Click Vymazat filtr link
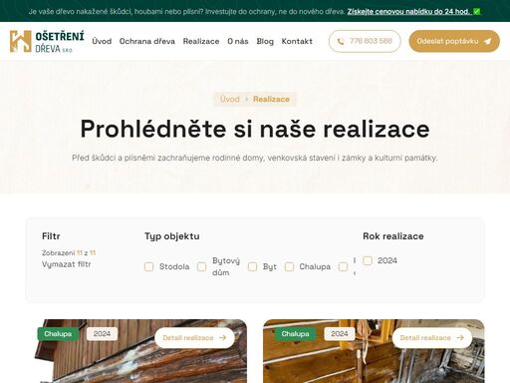This screenshot has width=510, height=383. click(x=67, y=264)
